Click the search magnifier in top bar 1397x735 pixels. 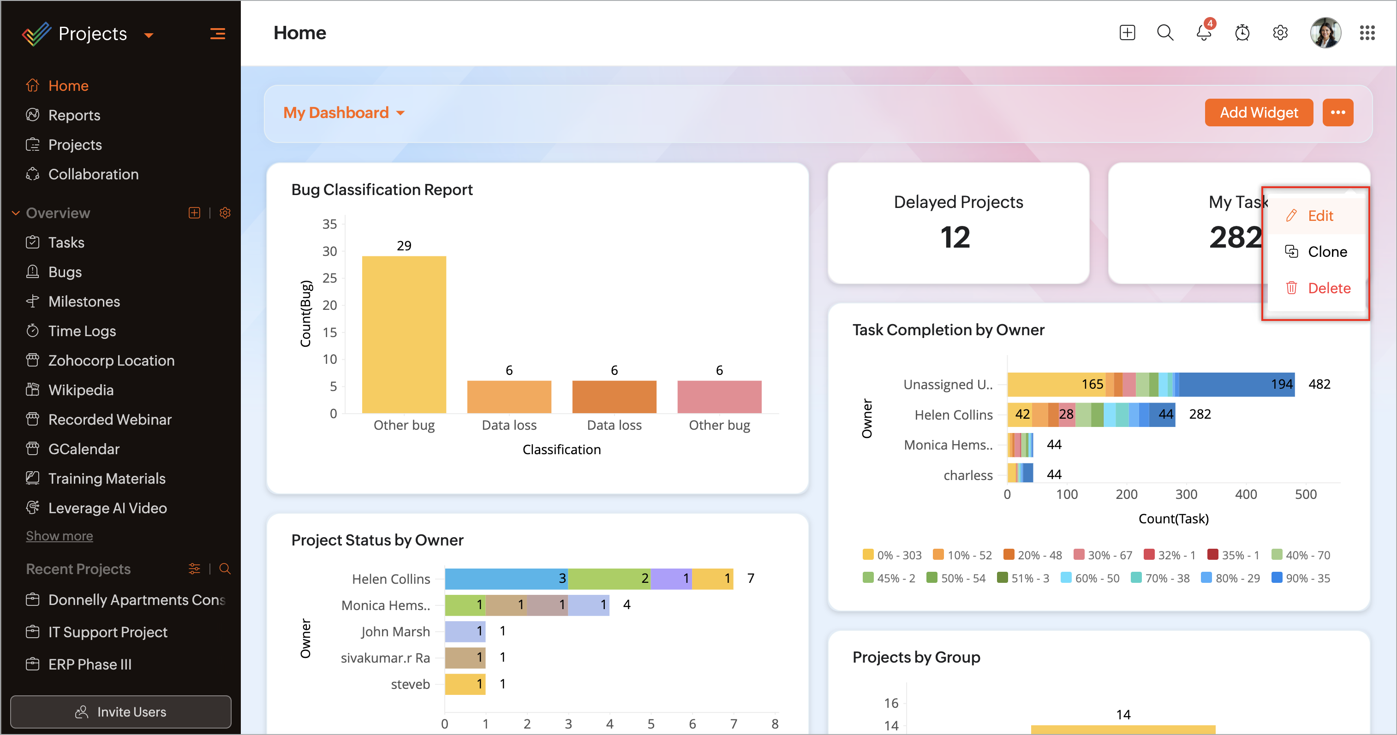point(1165,33)
